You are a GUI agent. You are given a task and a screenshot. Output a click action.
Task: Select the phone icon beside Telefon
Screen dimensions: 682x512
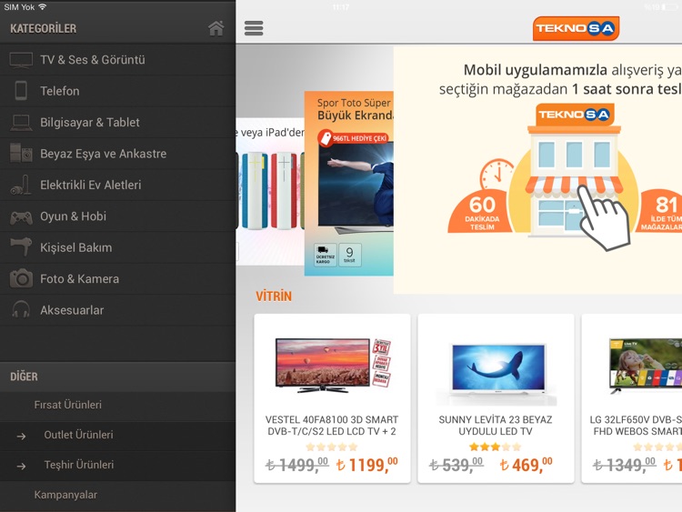(21, 91)
